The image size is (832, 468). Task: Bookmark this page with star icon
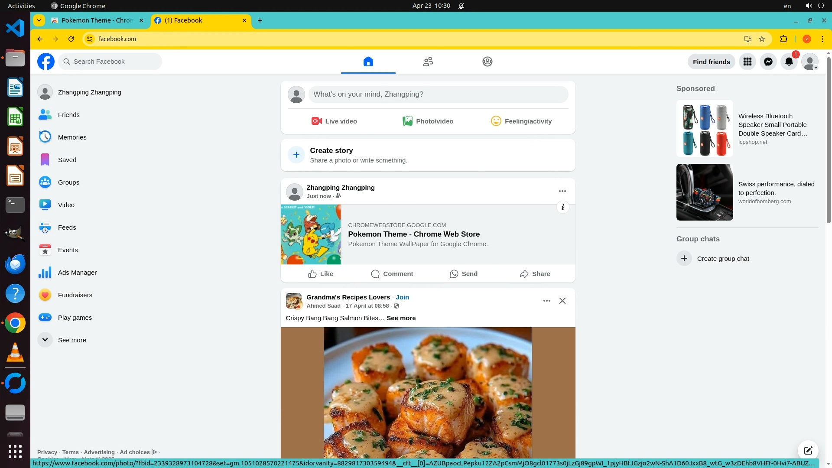click(x=762, y=39)
